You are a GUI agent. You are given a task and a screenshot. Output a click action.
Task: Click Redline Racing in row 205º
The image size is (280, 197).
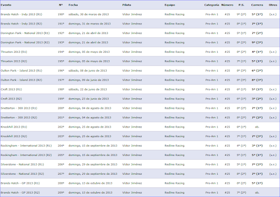tap(175, 155)
